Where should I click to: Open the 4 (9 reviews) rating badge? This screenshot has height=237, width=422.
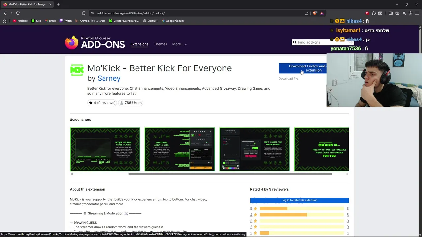[x=102, y=103]
